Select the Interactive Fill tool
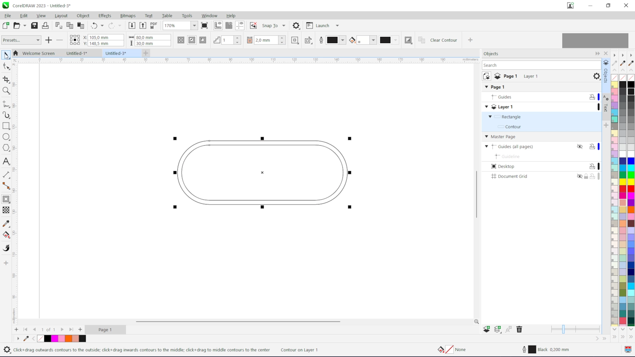 click(x=6, y=235)
